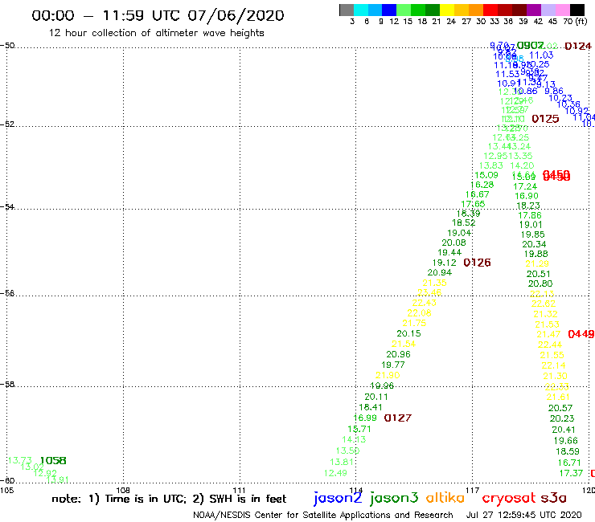Click the cyan 6 ft legend swatch
The width and height of the screenshot is (595, 522).
[361, 10]
